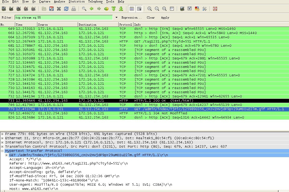Image resolution: width=289 pixels, height=192 pixels.
Task: Collapse the Hypertext Transfer Protocol node
Action: click(x=2, y=151)
